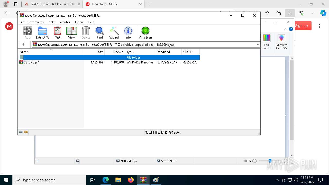Open the Commands menu in WinRAR

(36, 22)
